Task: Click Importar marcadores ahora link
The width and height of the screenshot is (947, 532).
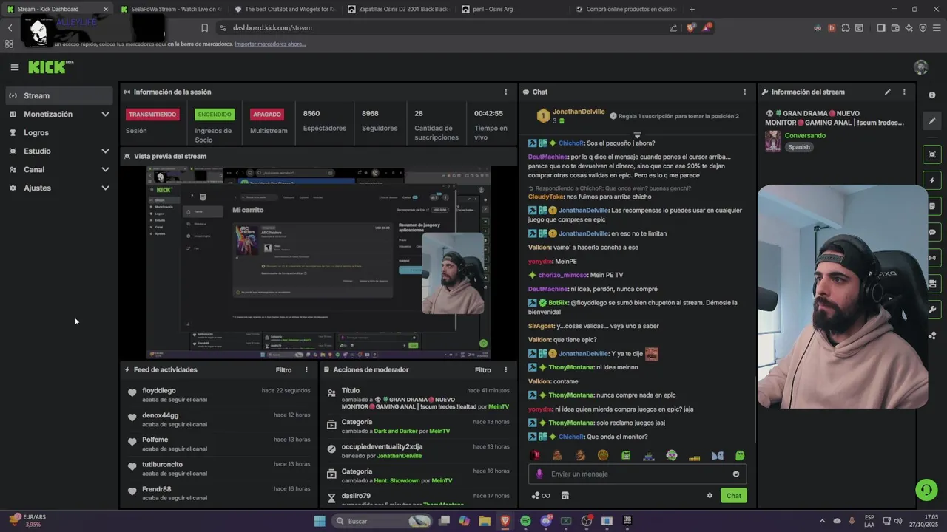Action: (270, 44)
